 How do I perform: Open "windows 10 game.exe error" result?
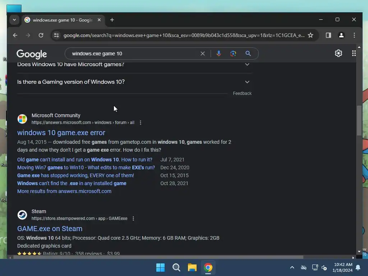[61, 133]
